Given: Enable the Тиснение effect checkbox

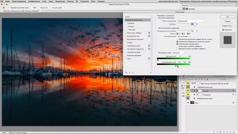Looking at the screenshot, I should 126,23.
